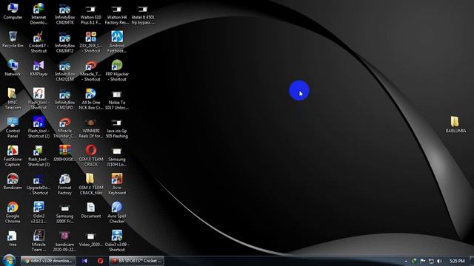474x266 pixels.
Task: Select the bandicam 2020-09-22 video file
Action: [64, 241]
